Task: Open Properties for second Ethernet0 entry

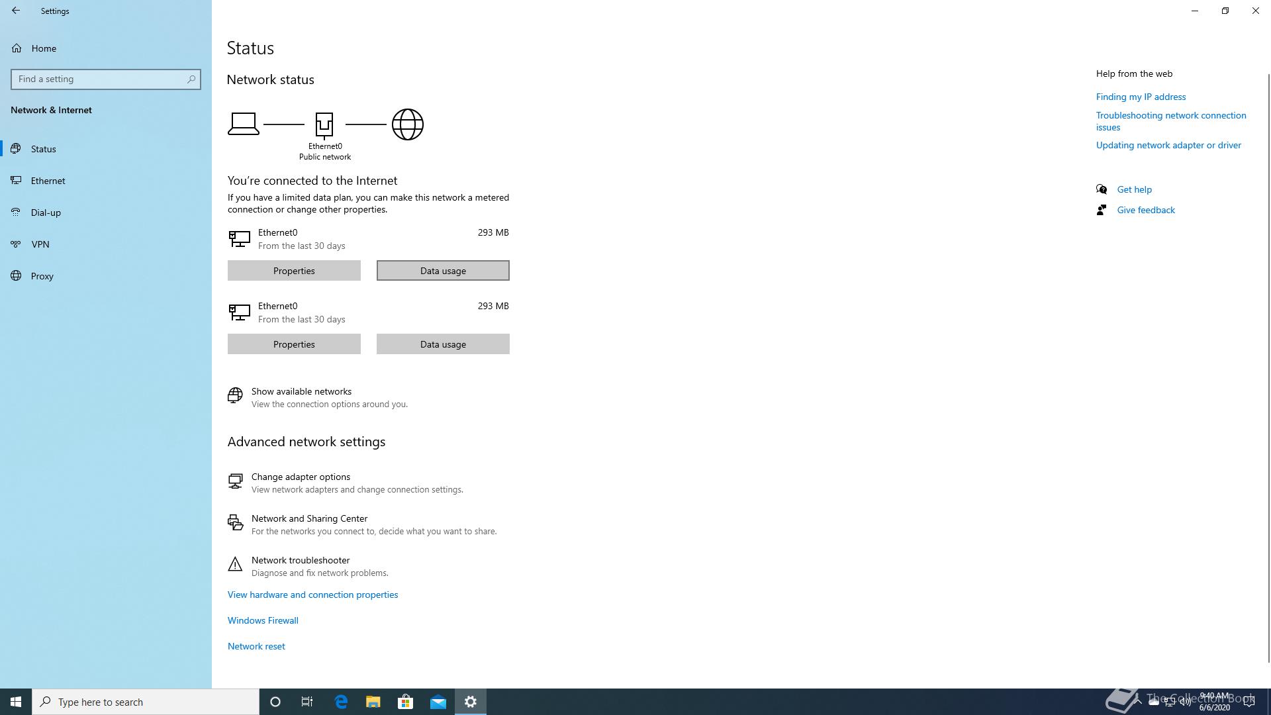Action: tap(294, 344)
